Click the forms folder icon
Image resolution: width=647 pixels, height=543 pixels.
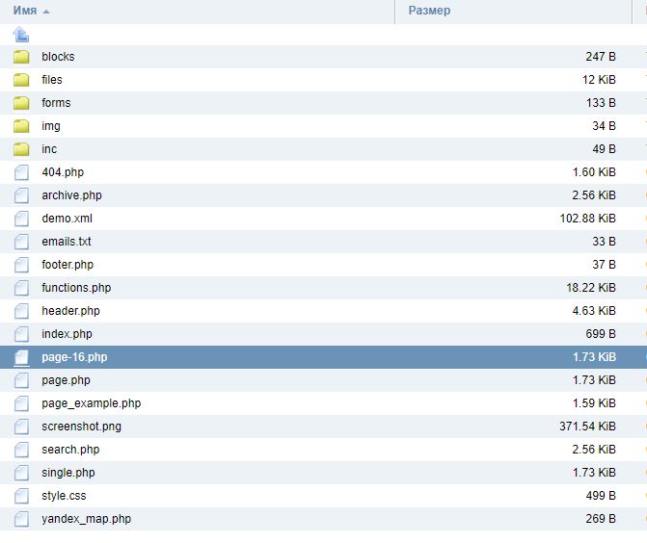click(21, 103)
